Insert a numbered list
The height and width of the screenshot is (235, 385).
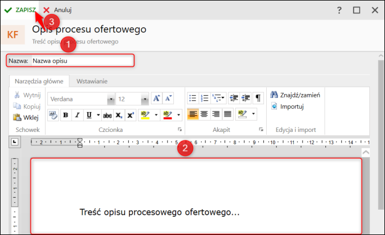pos(204,98)
